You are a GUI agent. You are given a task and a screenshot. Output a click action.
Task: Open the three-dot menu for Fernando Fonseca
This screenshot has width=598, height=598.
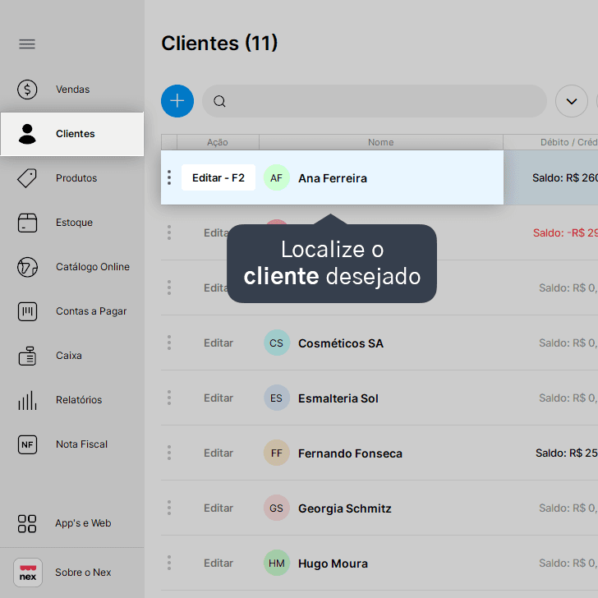coord(169,453)
